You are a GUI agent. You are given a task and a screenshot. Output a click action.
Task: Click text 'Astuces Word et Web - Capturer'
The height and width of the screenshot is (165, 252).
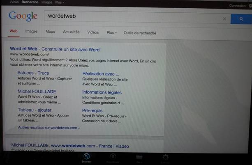(45, 78)
